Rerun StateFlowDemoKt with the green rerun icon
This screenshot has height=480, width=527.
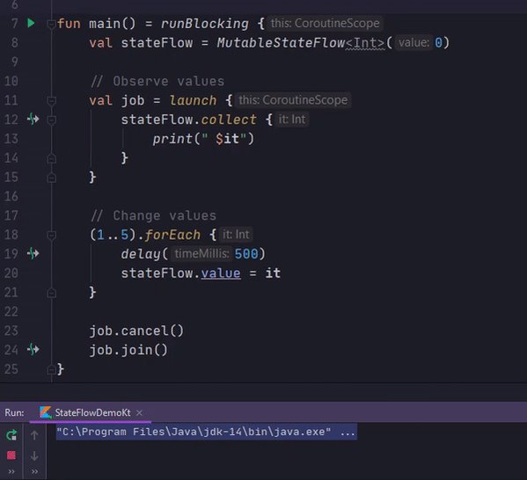11,435
